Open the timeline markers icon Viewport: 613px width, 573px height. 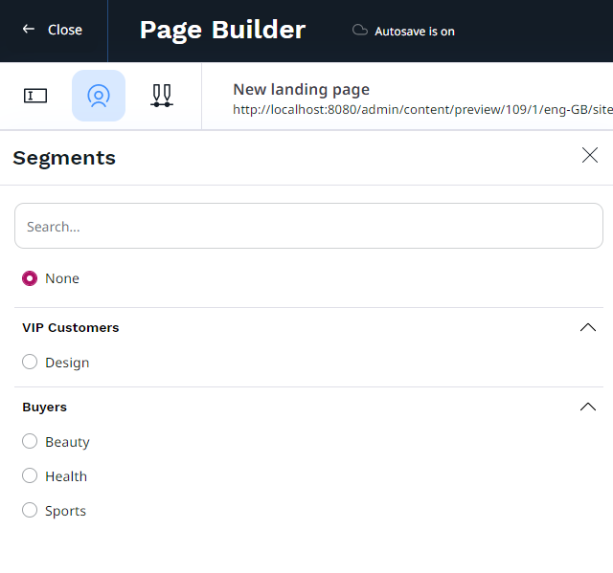click(x=162, y=96)
